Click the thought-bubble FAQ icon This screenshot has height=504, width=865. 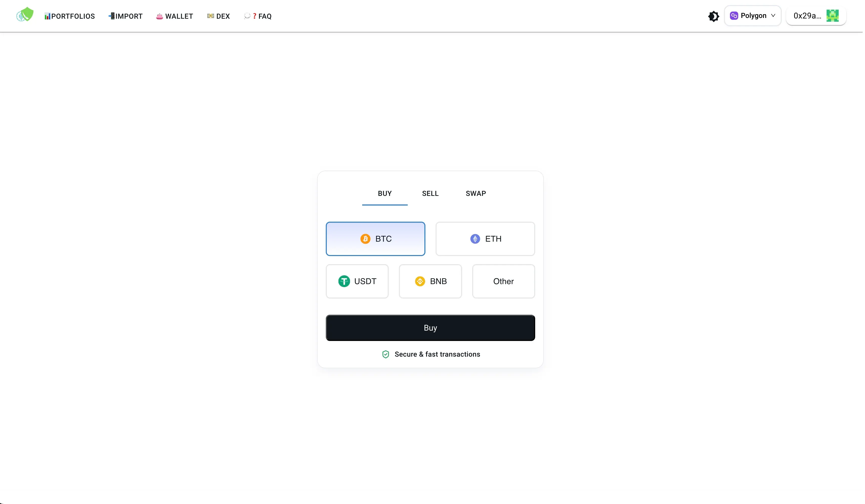click(247, 16)
